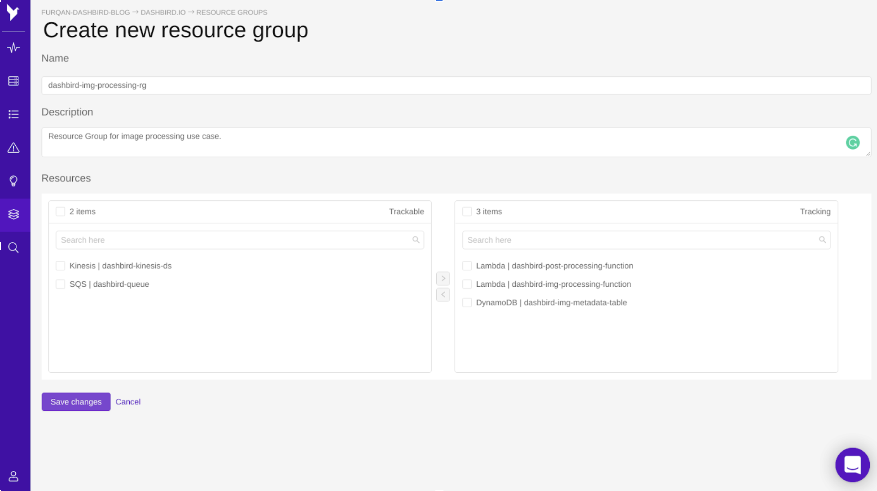The width and height of the screenshot is (877, 491).
Task: Click the Cancel link
Action: pyautogui.click(x=128, y=402)
